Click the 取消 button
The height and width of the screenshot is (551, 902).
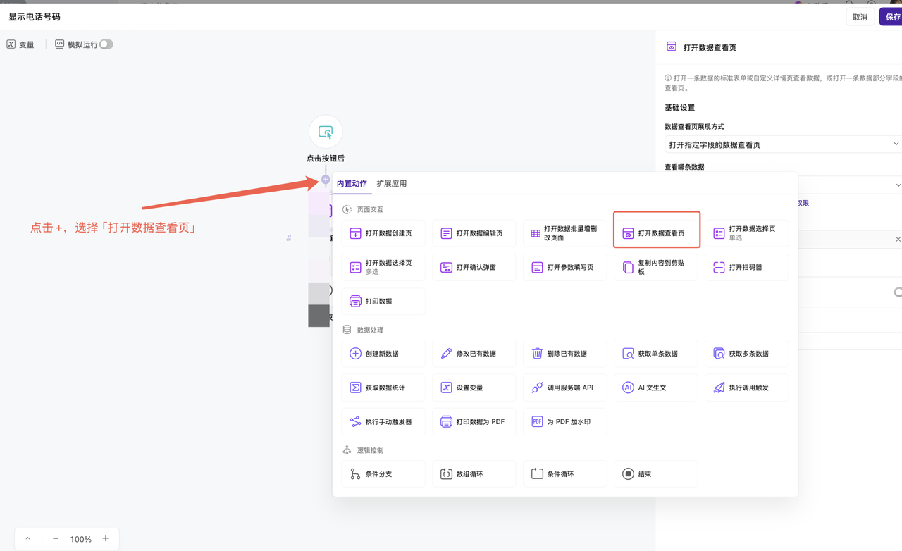pyautogui.click(x=860, y=17)
